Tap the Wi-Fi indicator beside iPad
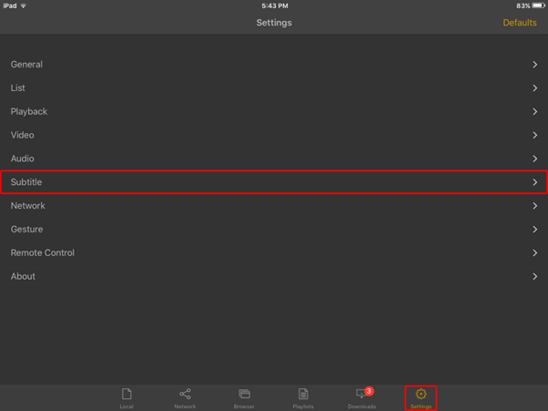The height and width of the screenshot is (411, 548). click(x=24, y=5)
